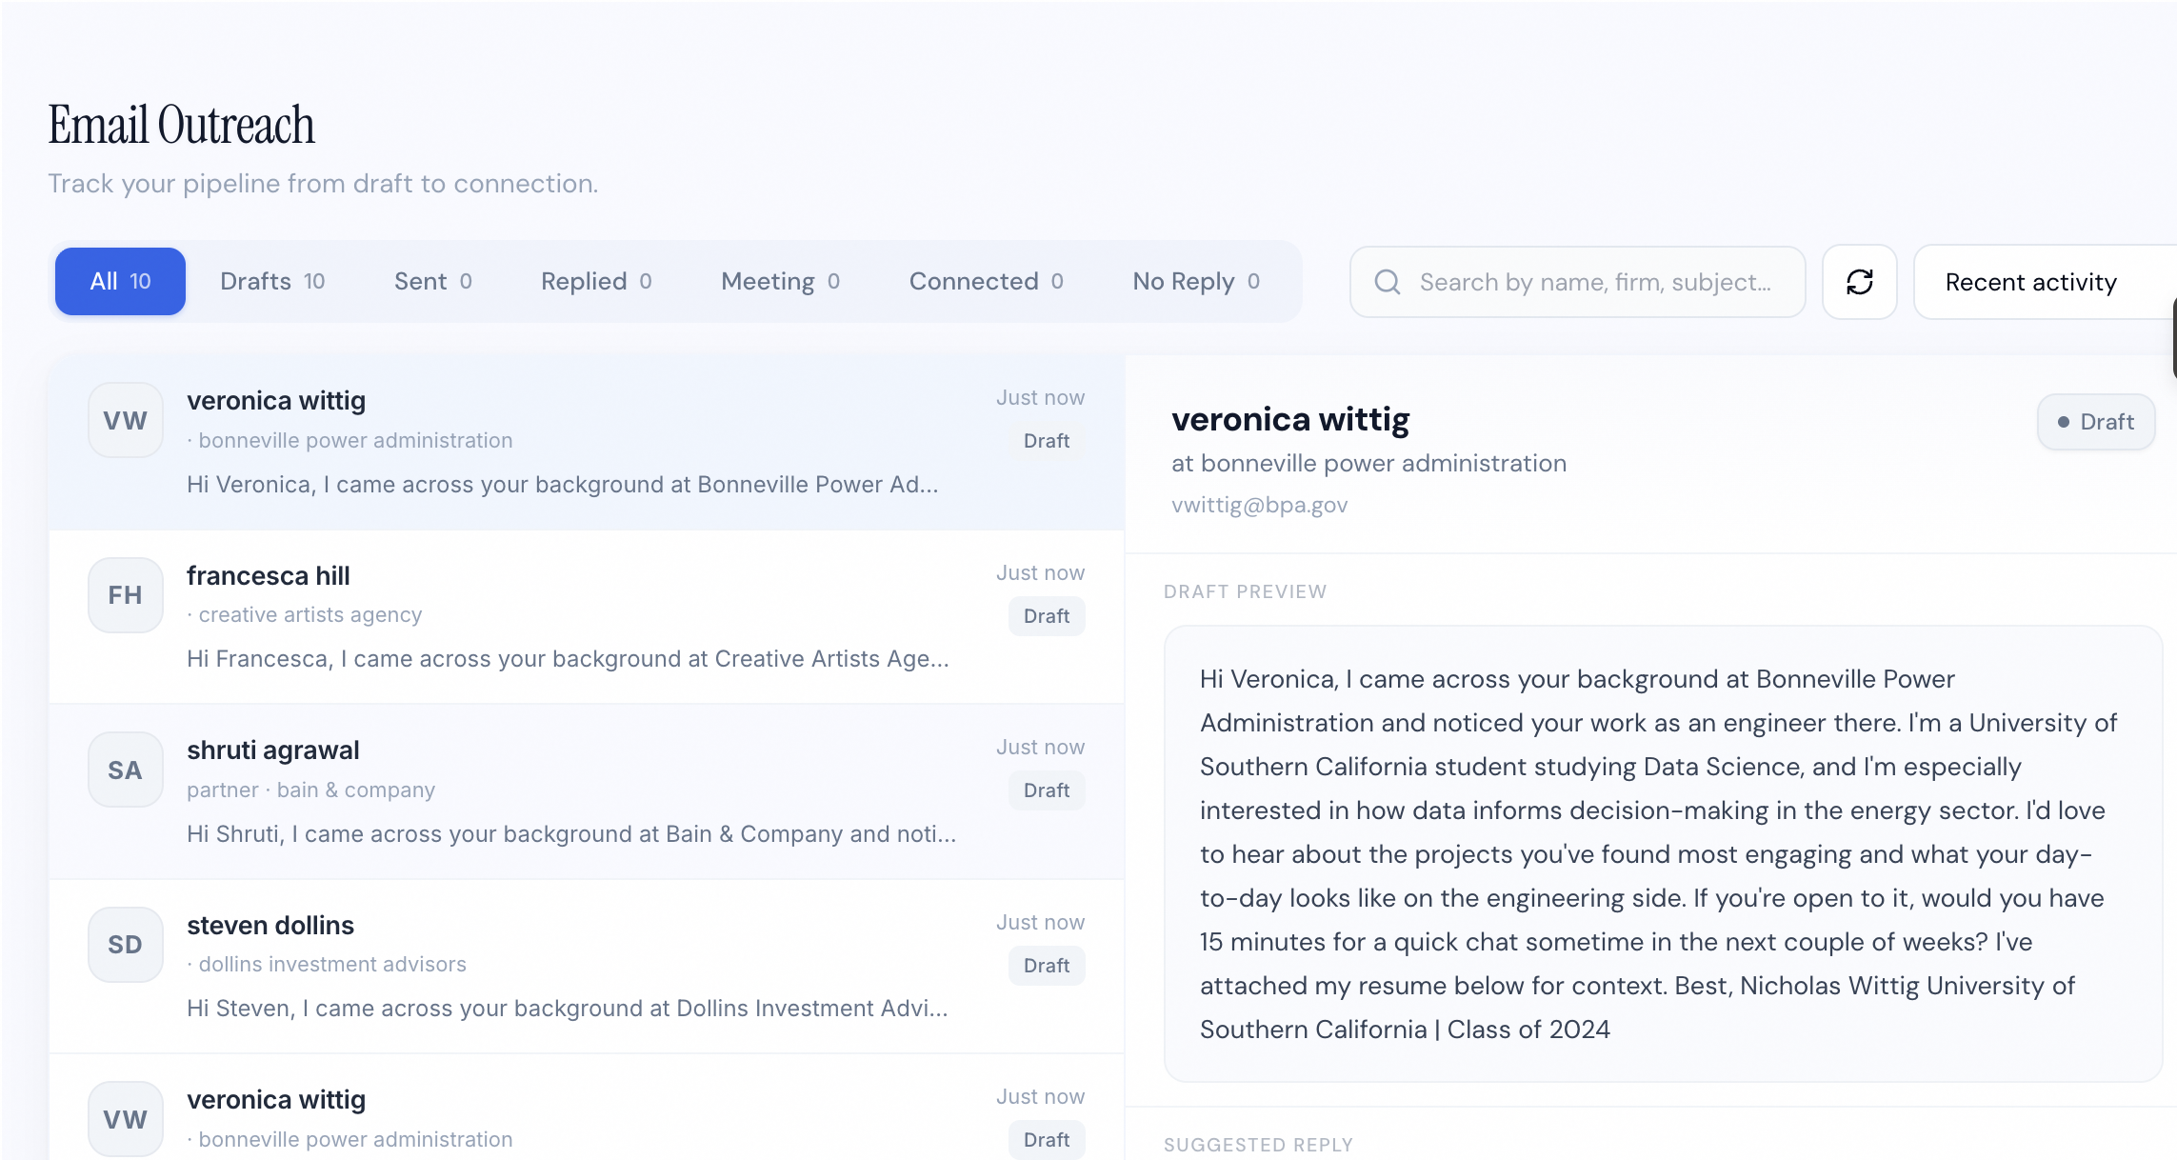Click the magnifying glass in the search bar

[x=1388, y=281]
